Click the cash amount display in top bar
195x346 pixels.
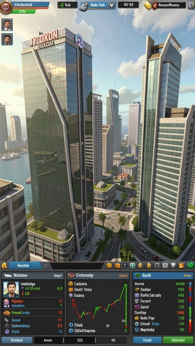[128, 5]
